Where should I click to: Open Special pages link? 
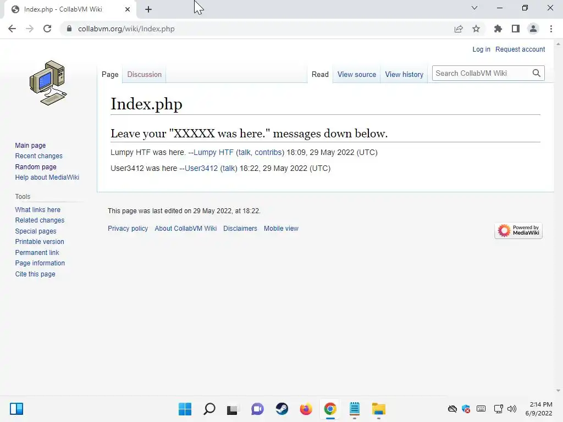pos(36,231)
